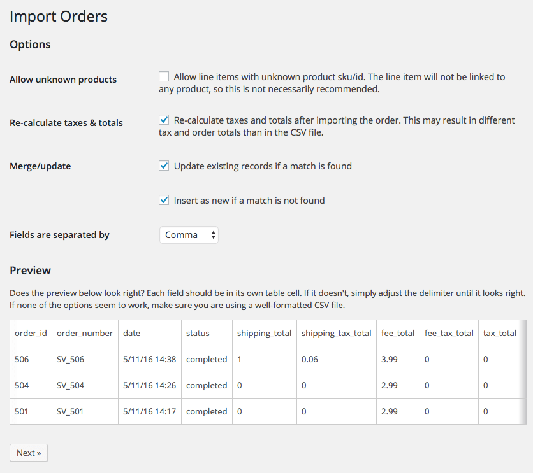Toggle Insert as new if match not found
The image size is (533, 473).
164,200
